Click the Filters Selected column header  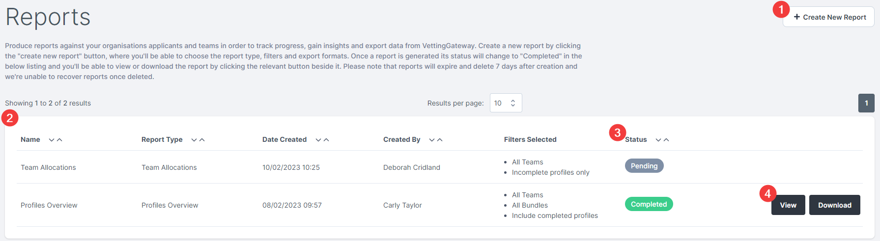(530, 139)
